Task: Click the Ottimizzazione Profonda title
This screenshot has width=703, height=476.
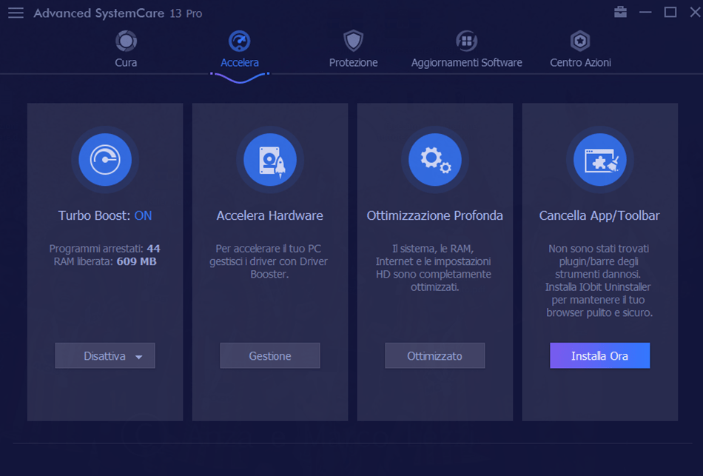Action: 435,216
